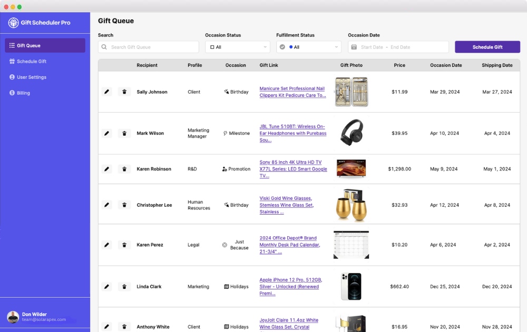Open the Billing sidebar item
The height and width of the screenshot is (332, 527).
pos(23,93)
